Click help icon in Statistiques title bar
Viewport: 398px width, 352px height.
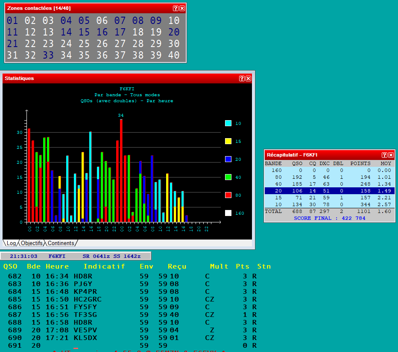tap(242, 78)
